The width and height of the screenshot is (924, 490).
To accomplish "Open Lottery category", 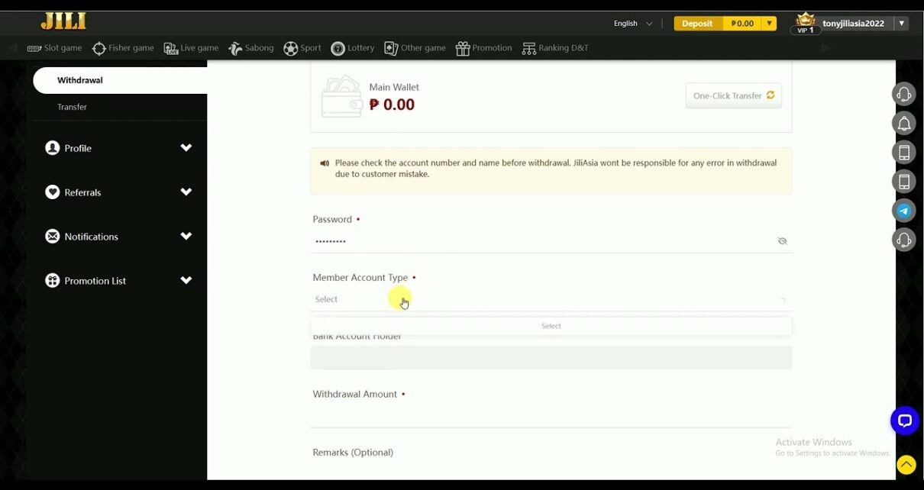I will coord(352,48).
